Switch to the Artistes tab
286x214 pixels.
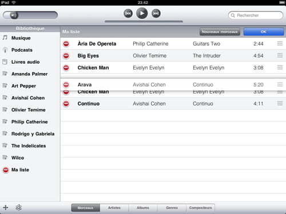click(x=114, y=208)
